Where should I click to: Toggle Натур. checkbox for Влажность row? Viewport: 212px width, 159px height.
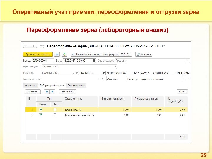(41, 109)
